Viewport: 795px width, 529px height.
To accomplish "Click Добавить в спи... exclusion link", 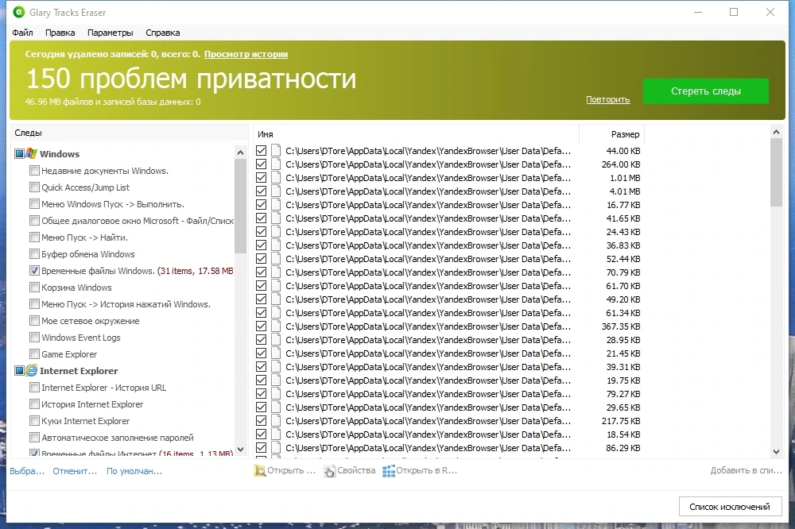I will (x=746, y=471).
